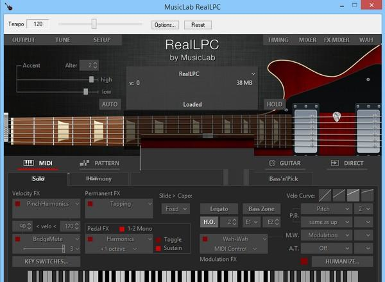Select the first linear Velo Curve shape
Screen dimensions: 385x282
[325, 195]
